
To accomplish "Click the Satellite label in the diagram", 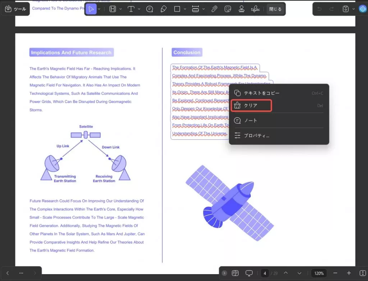I will [86, 126].
